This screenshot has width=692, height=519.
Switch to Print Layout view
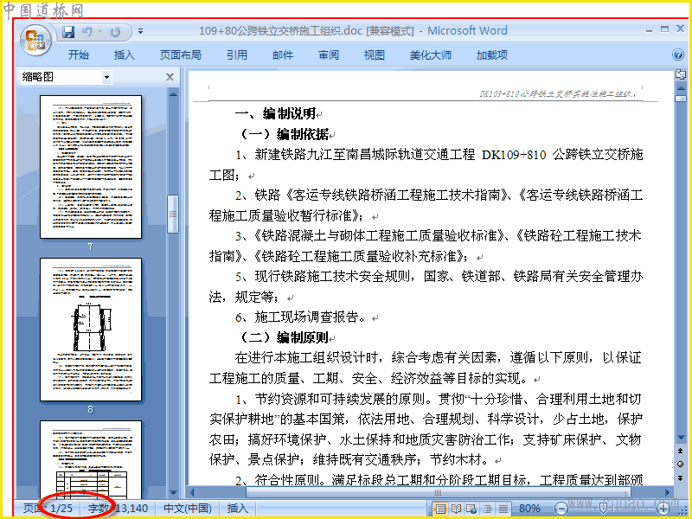pyautogui.click(x=440, y=509)
